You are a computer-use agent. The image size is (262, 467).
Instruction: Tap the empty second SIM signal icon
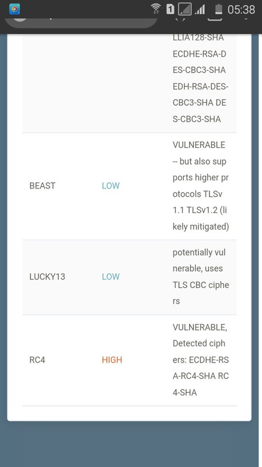(x=184, y=9)
